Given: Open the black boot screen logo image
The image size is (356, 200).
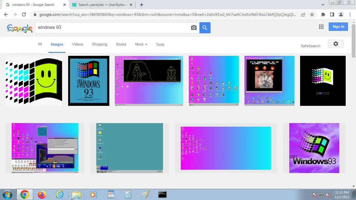Looking at the screenshot, I should (x=323, y=81).
